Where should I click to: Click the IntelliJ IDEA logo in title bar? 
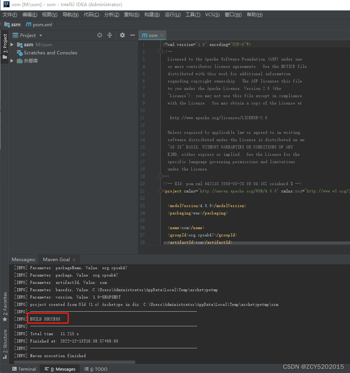point(6,4)
